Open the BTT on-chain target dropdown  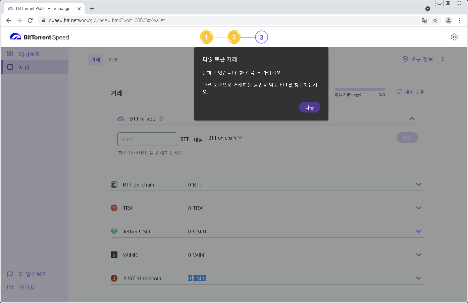point(225,138)
